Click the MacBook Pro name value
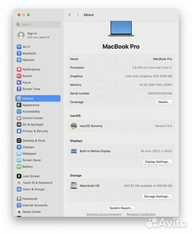The width and height of the screenshot is (192, 234). pos(163,59)
